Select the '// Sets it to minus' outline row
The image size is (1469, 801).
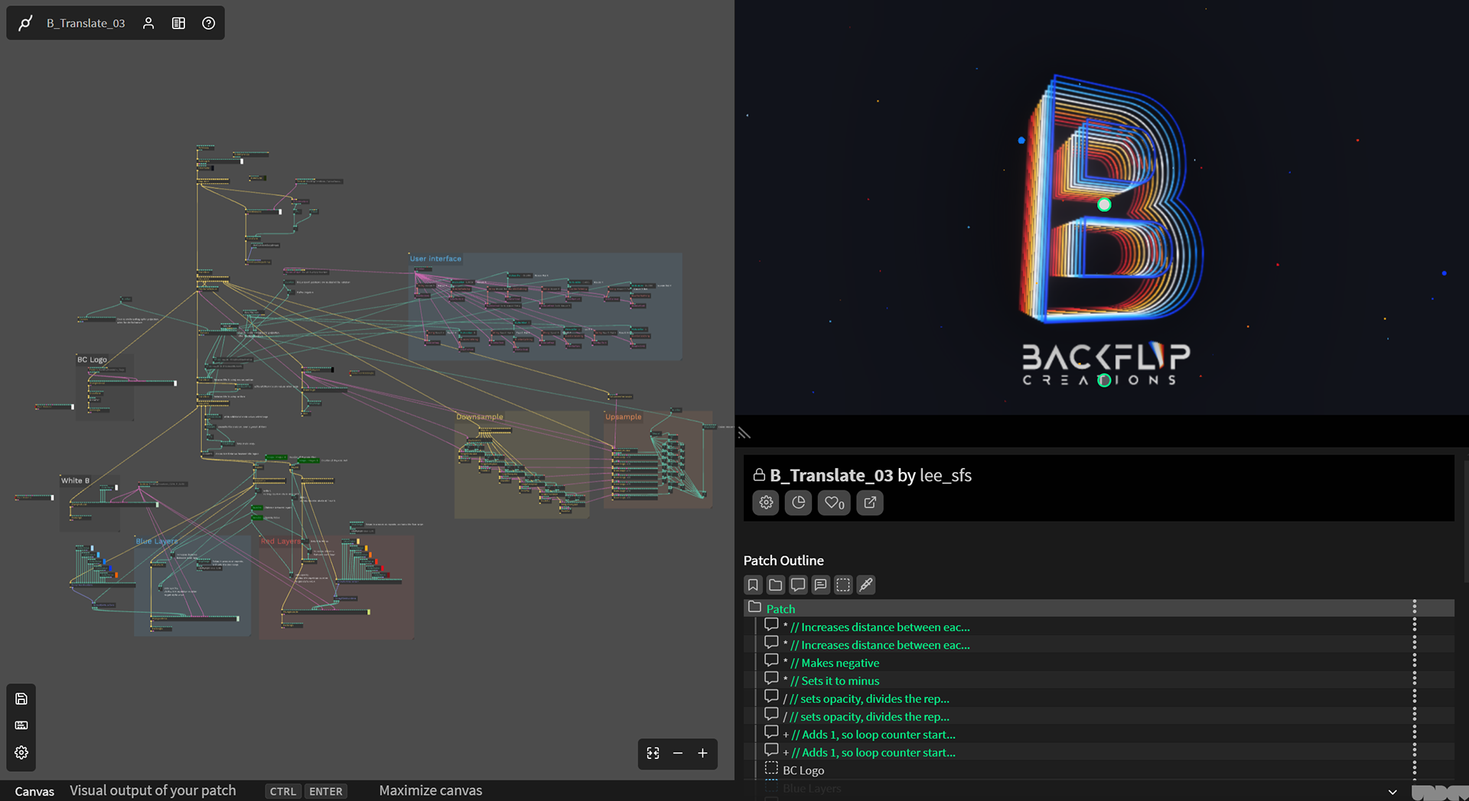1099,681
